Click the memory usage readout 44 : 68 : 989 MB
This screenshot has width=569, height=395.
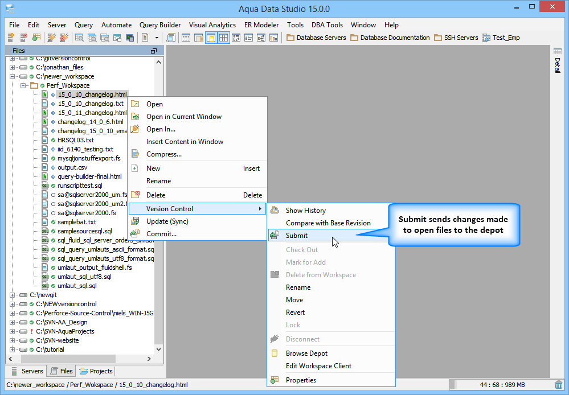click(502, 385)
